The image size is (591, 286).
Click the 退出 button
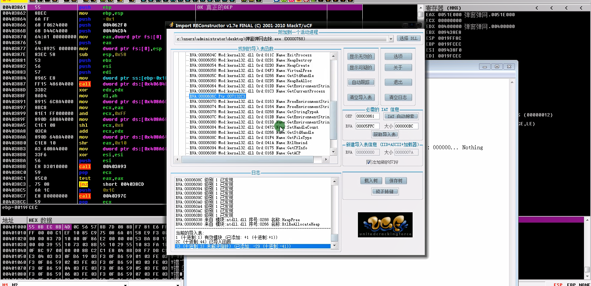(x=398, y=82)
